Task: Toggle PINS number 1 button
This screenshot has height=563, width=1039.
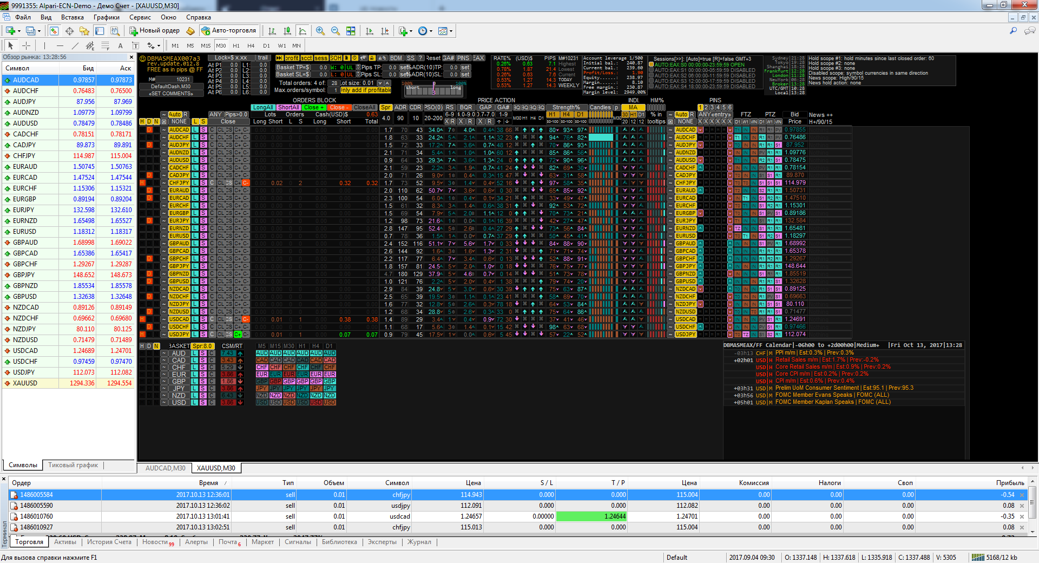Action: tap(700, 108)
